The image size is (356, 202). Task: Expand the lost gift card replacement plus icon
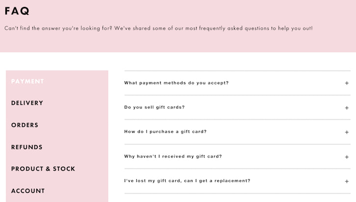[347, 181]
